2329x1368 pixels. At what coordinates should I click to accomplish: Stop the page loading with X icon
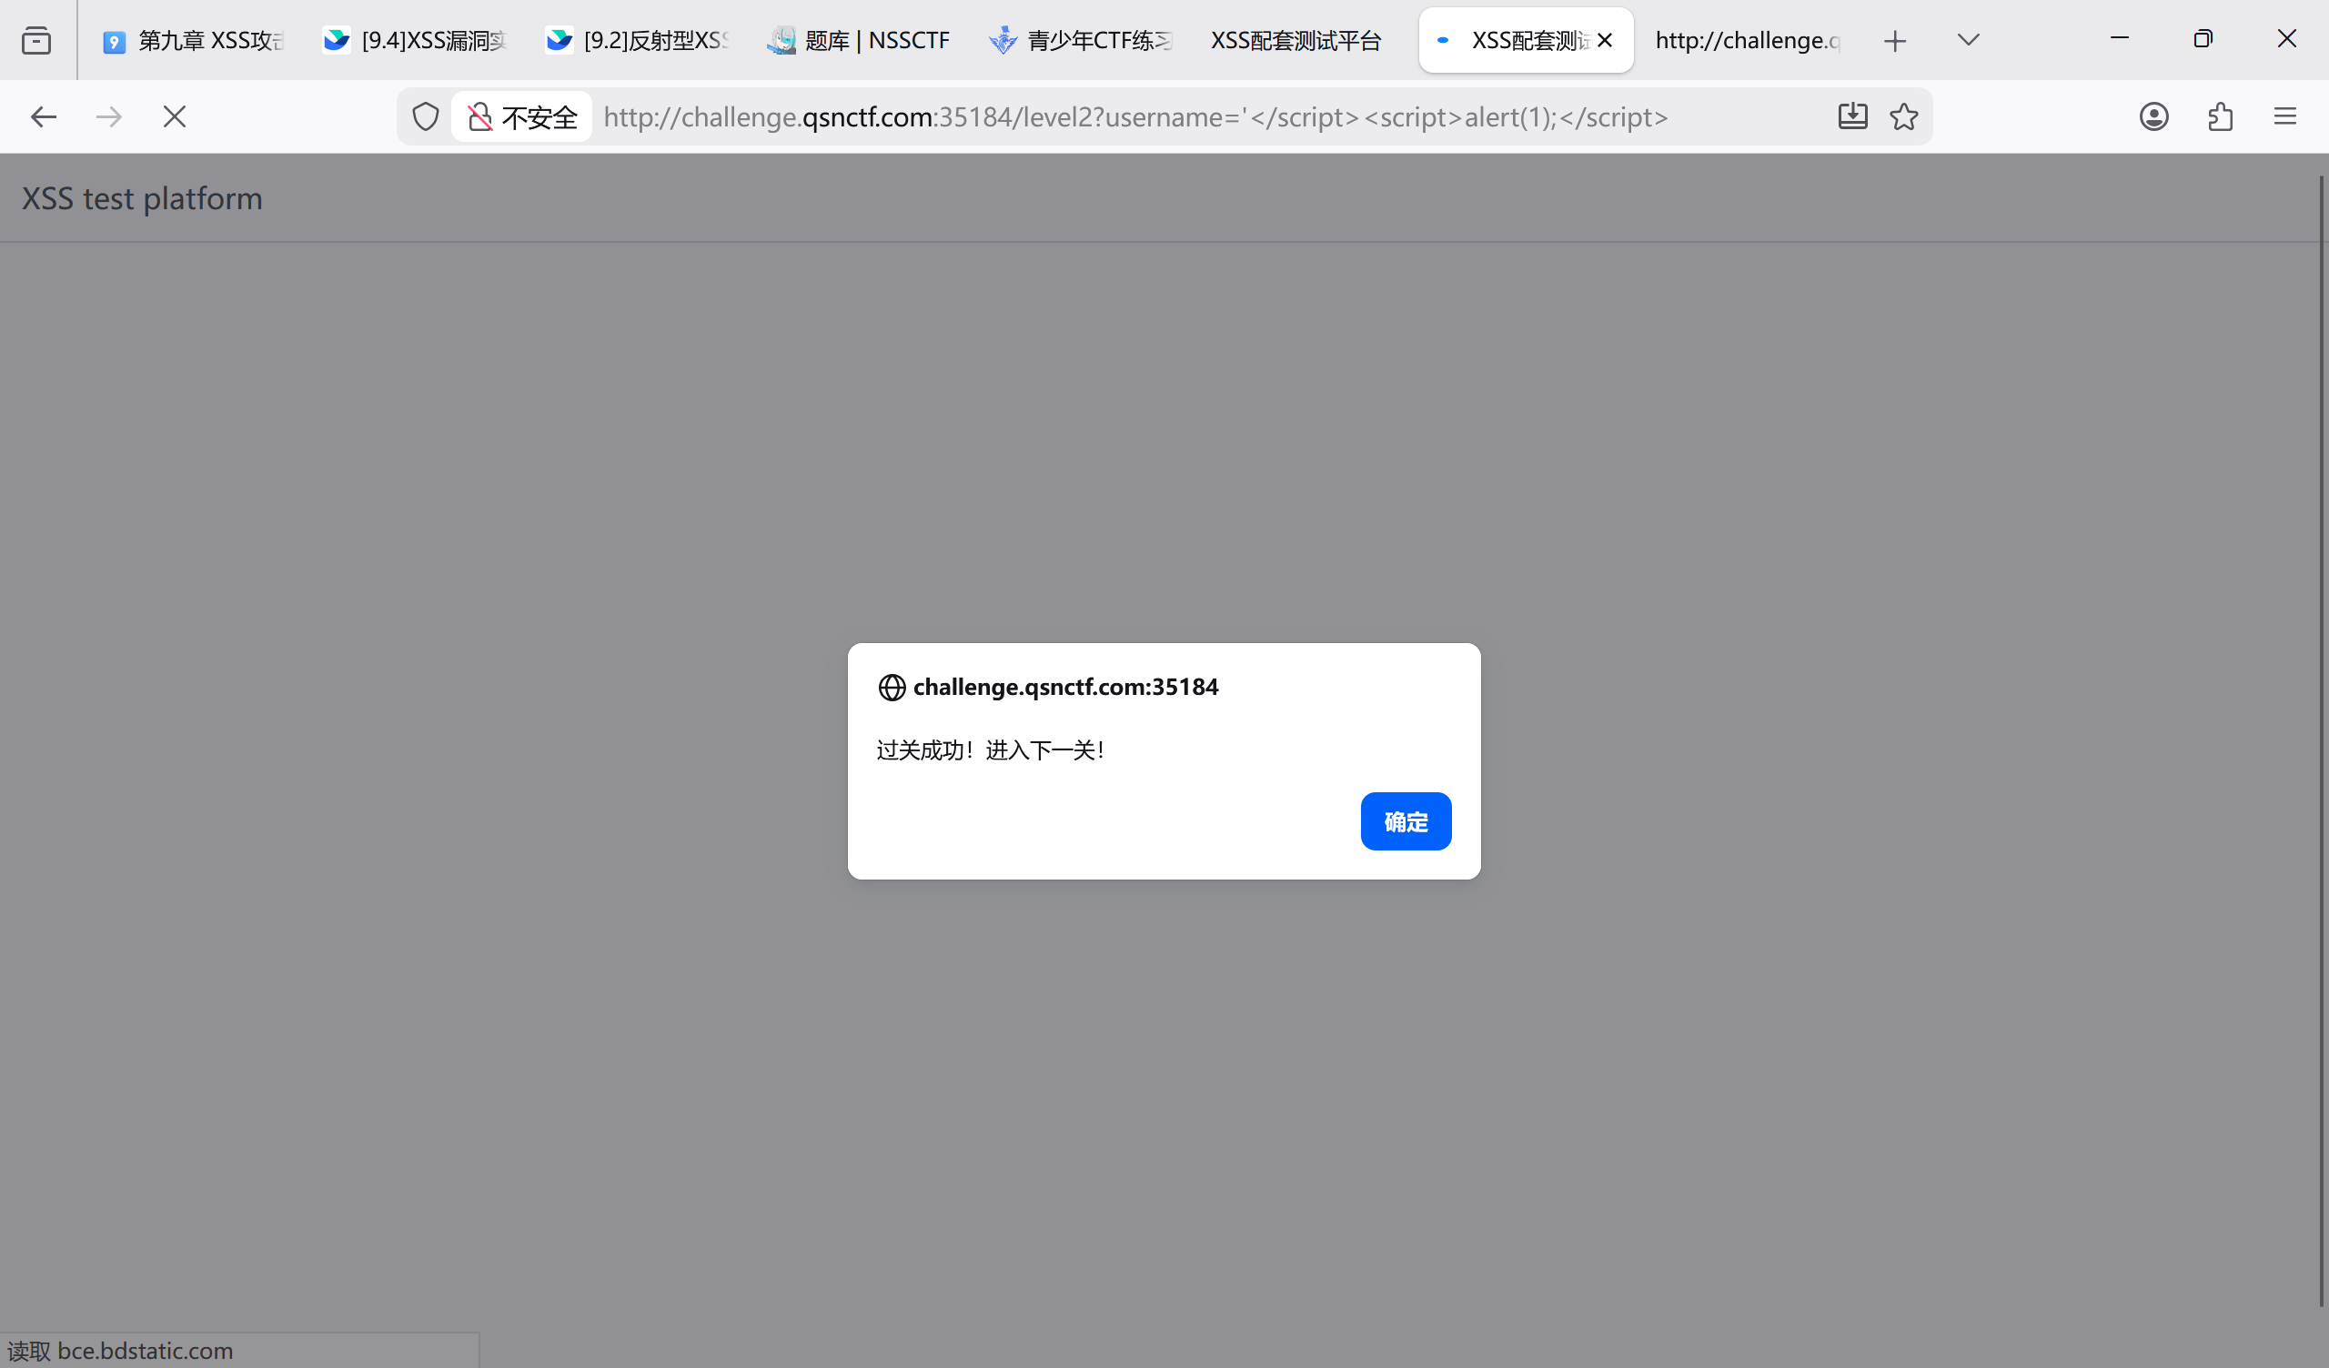pos(175,116)
